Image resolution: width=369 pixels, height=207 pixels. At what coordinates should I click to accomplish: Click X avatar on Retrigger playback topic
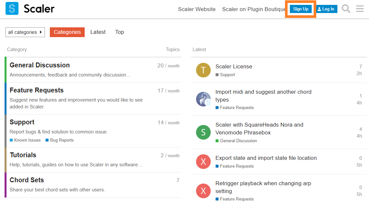[x=203, y=191]
